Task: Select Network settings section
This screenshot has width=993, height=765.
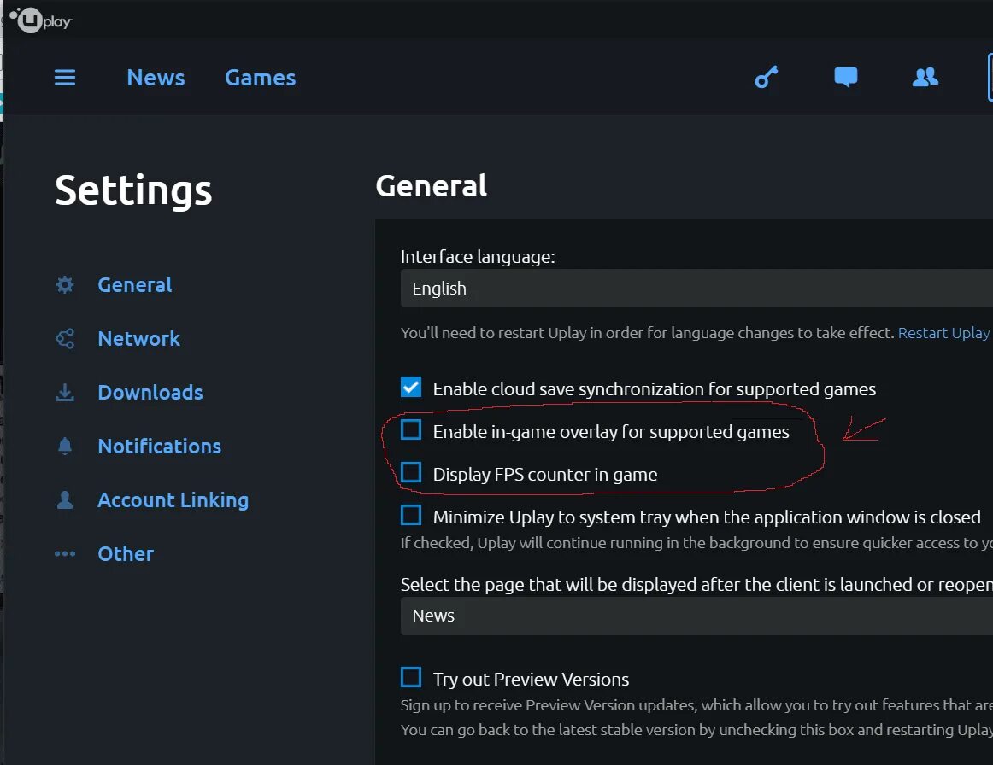Action: point(138,338)
